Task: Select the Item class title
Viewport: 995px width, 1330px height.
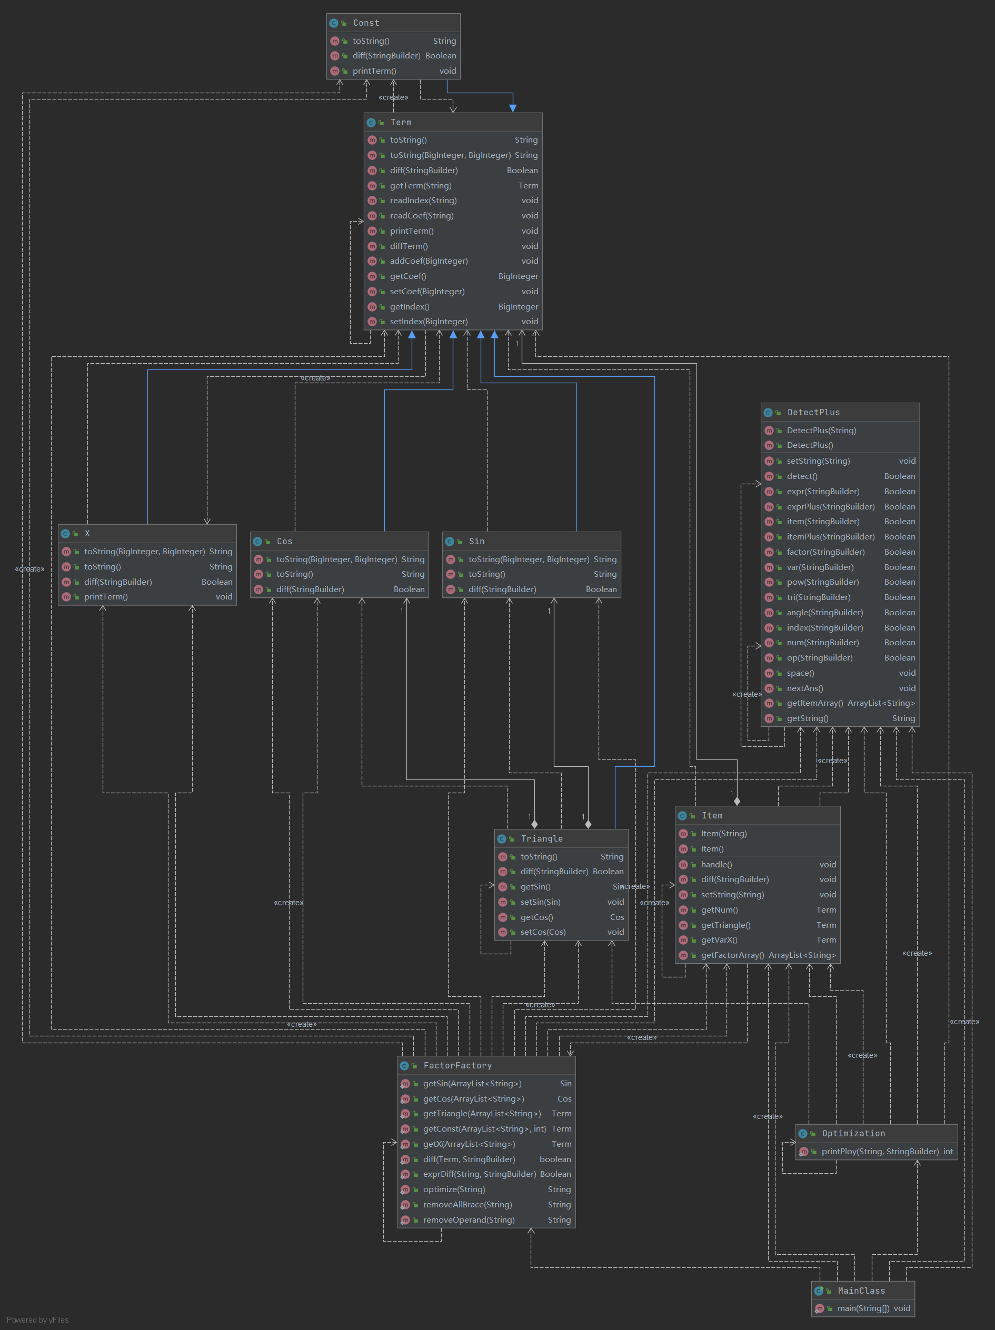Action: click(x=712, y=815)
